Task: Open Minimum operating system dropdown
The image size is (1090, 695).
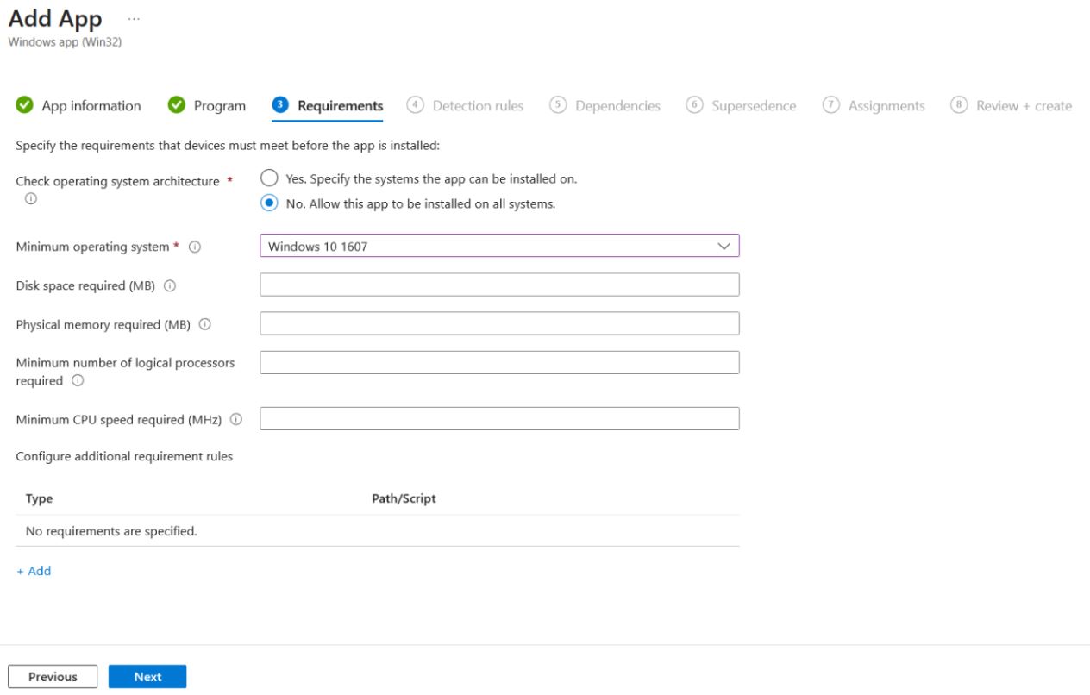Action: coord(499,247)
